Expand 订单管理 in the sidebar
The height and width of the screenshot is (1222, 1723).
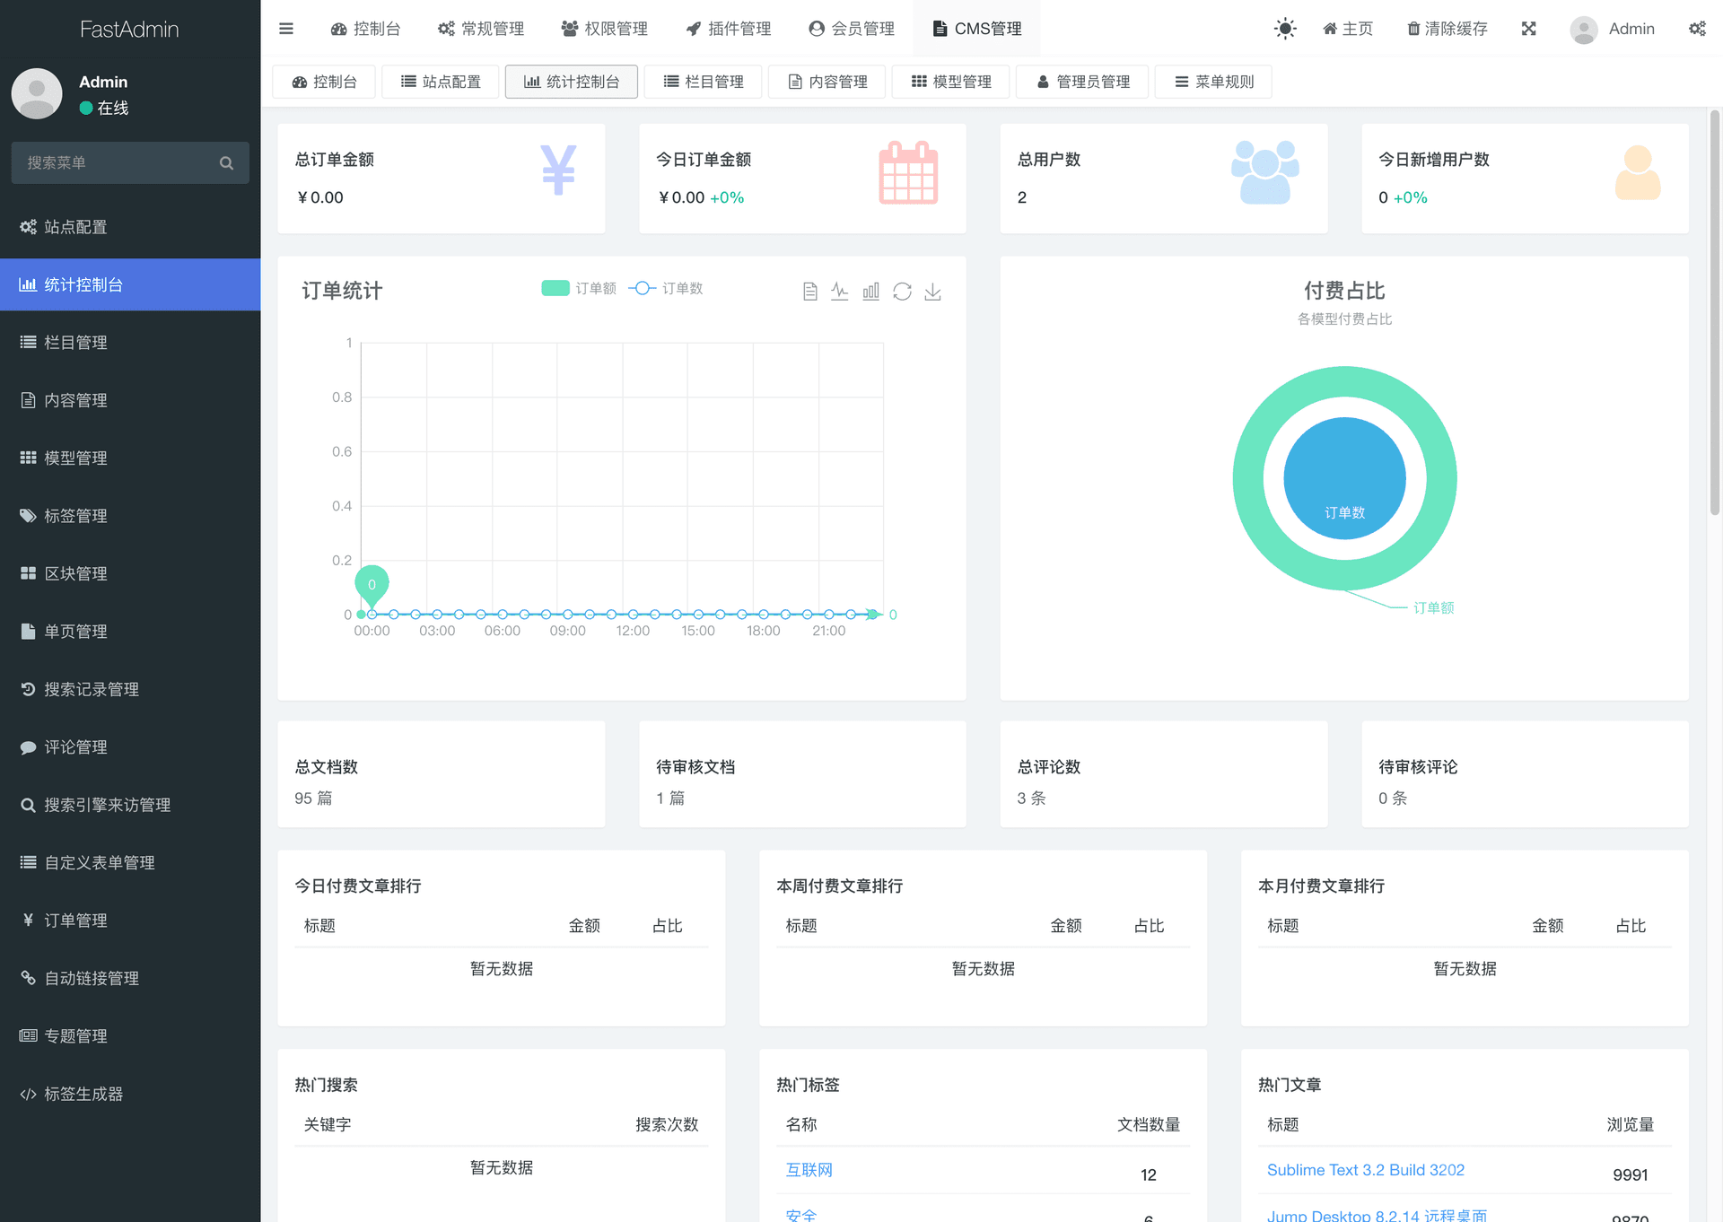76,921
